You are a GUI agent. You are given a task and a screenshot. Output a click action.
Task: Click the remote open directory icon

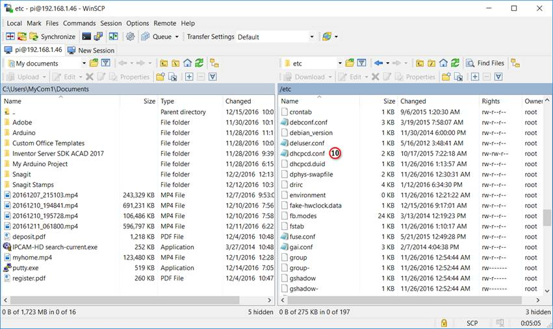click(x=350, y=63)
